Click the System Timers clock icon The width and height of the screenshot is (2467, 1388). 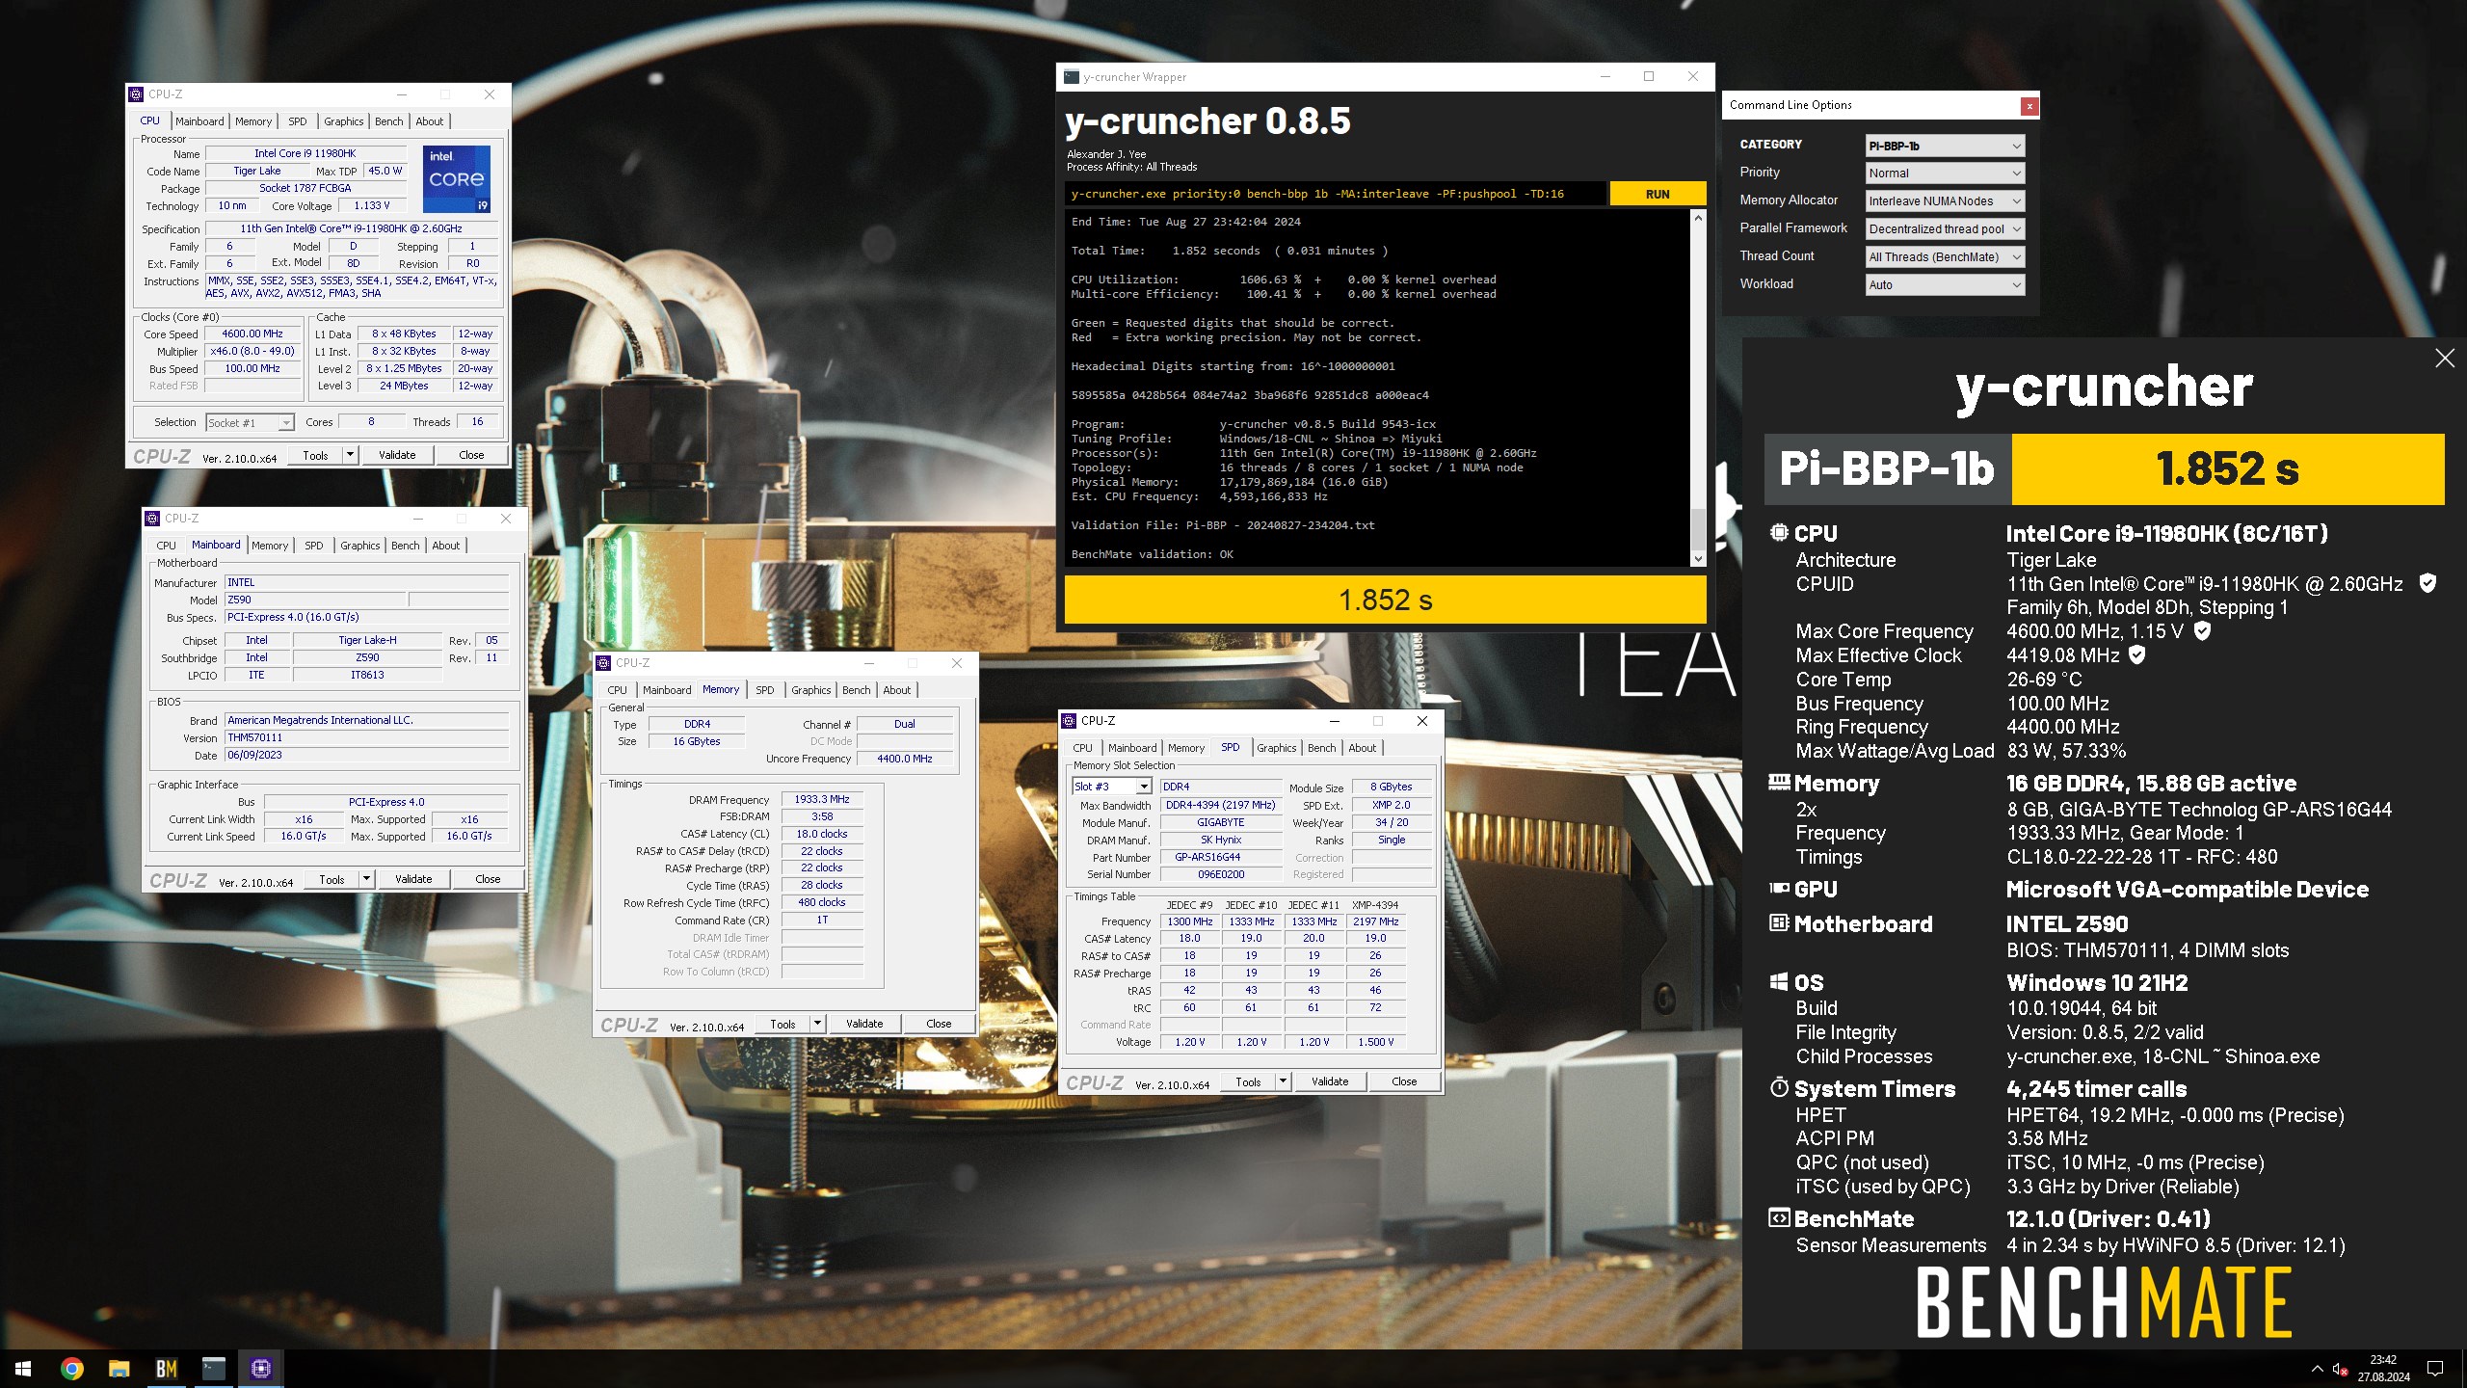(1779, 1088)
